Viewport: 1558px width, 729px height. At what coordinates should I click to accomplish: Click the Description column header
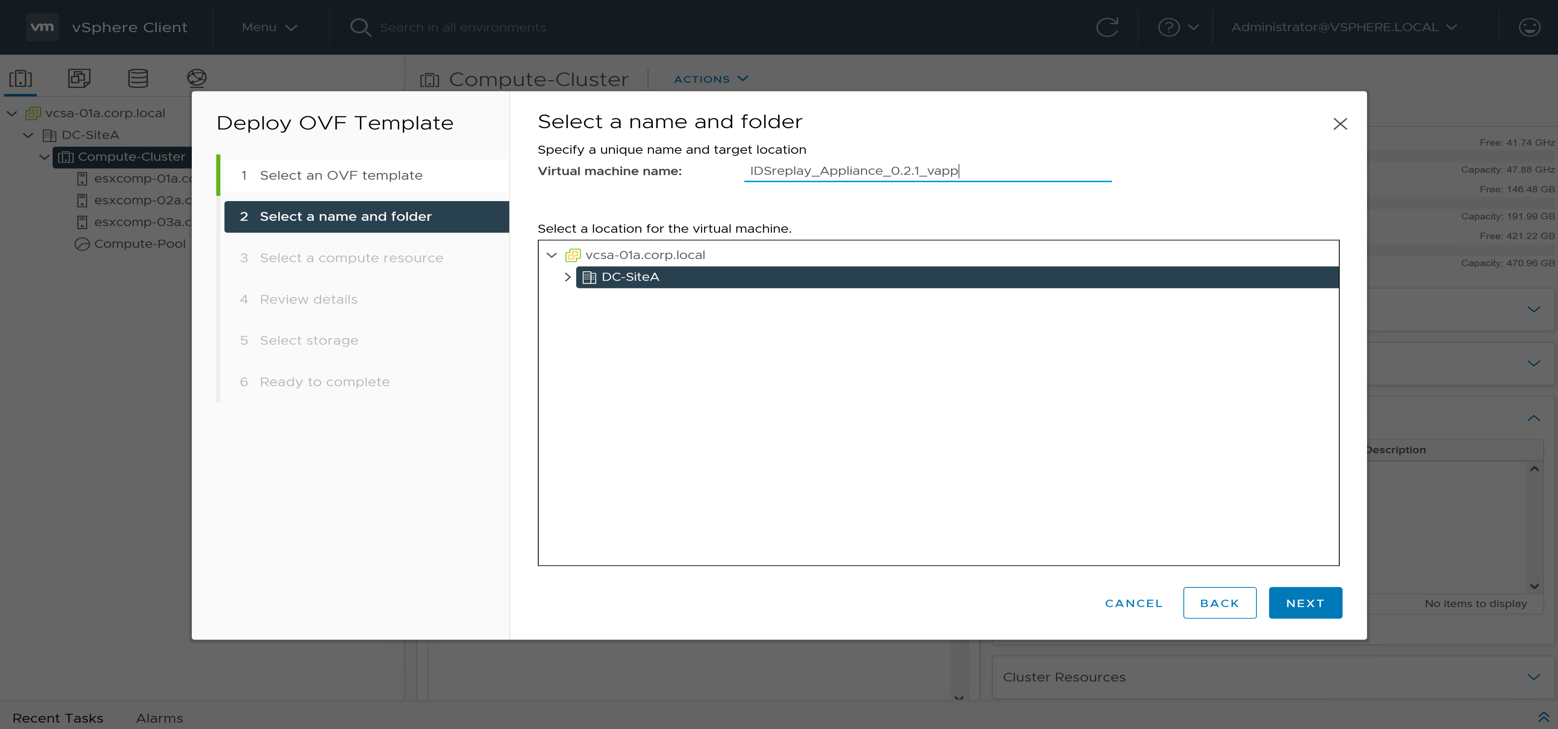(x=1396, y=450)
